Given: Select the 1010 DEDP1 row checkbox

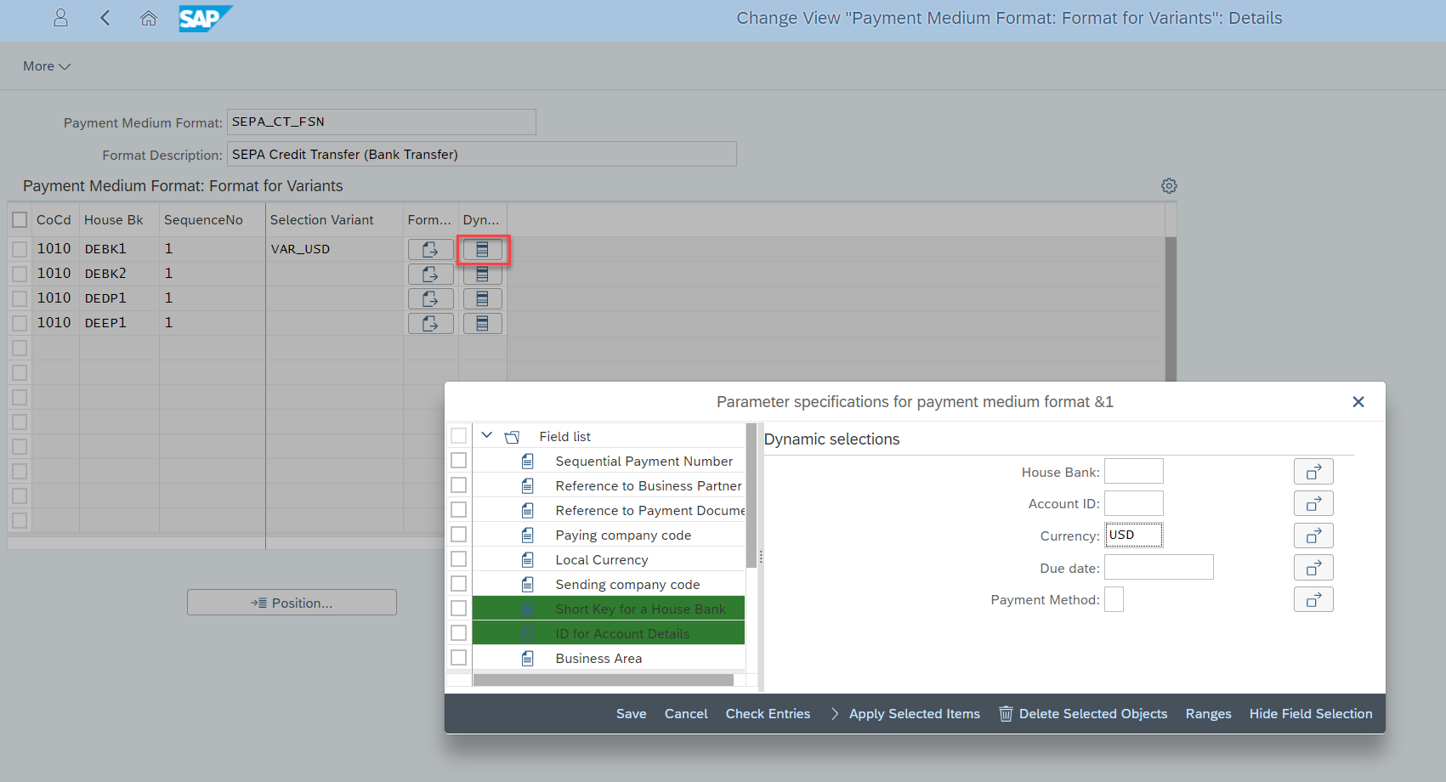Looking at the screenshot, I should 20,298.
